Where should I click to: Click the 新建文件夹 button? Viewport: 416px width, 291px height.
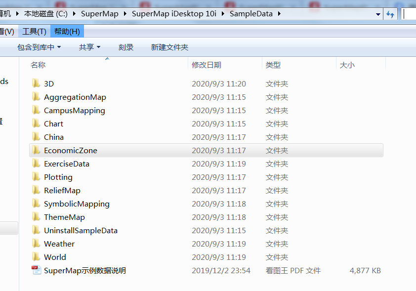coord(169,47)
